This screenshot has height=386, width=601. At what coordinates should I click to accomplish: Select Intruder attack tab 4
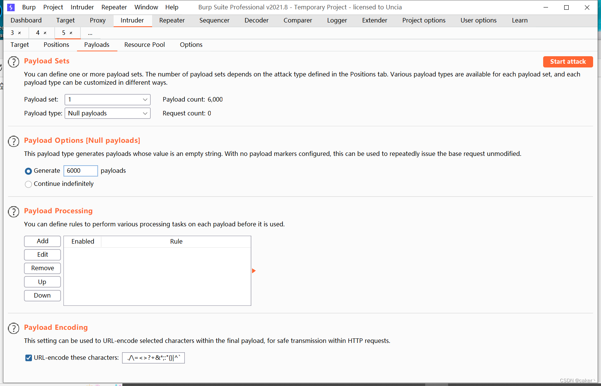[38, 33]
